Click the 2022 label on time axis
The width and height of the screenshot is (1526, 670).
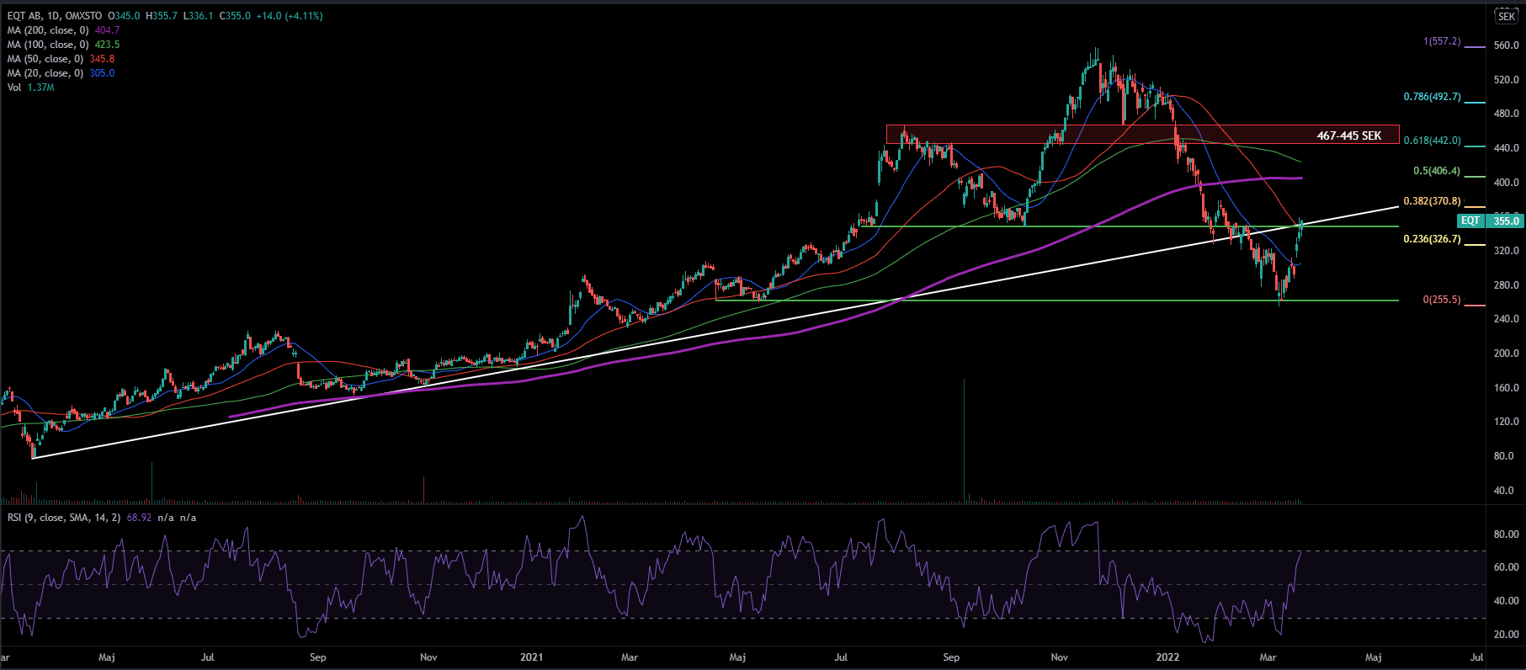pyautogui.click(x=1167, y=657)
